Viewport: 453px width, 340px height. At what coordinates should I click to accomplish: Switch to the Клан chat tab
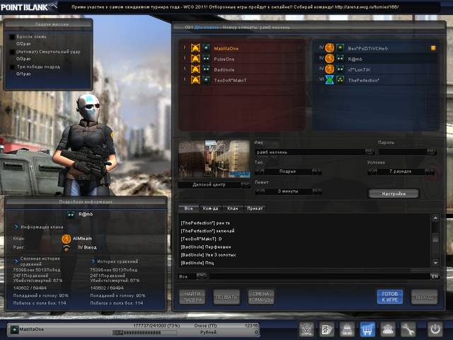pos(233,208)
